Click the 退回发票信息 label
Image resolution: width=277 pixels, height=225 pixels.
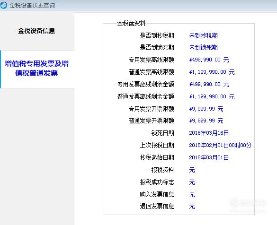point(157,206)
